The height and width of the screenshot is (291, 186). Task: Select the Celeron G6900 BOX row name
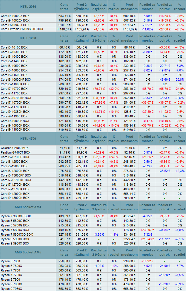click(x=15, y=148)
